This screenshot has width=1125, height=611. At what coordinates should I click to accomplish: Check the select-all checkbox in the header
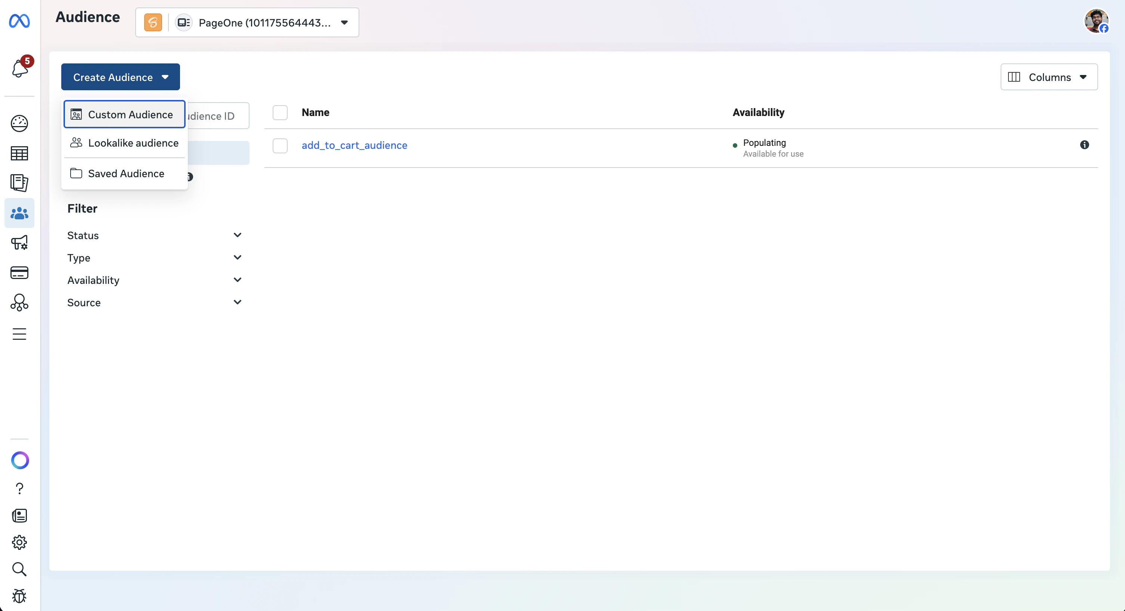280,113
